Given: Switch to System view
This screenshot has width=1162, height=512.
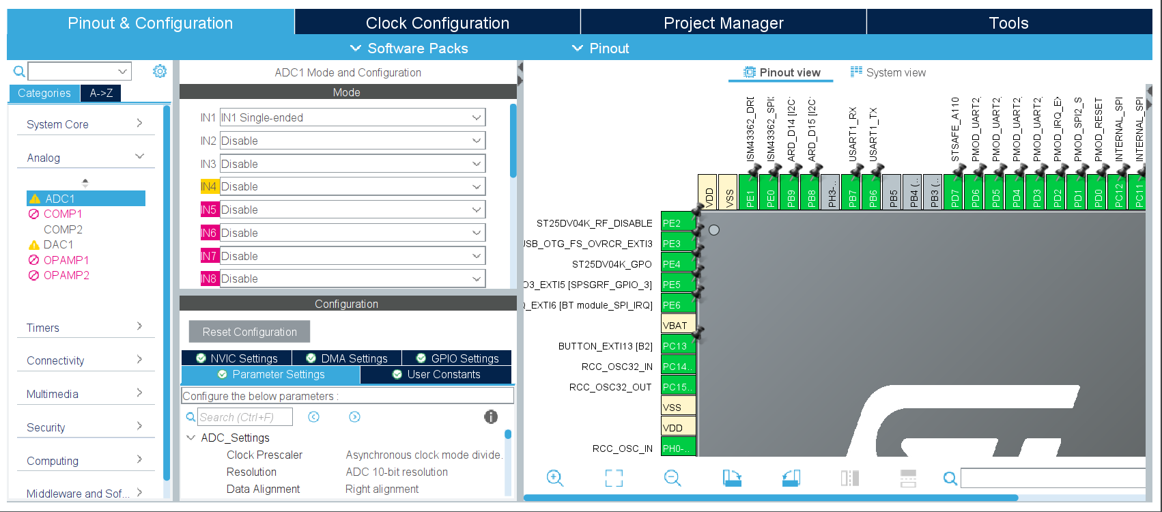Looking at the screenshot, I should pyautogui.click(x=888, y=72).
